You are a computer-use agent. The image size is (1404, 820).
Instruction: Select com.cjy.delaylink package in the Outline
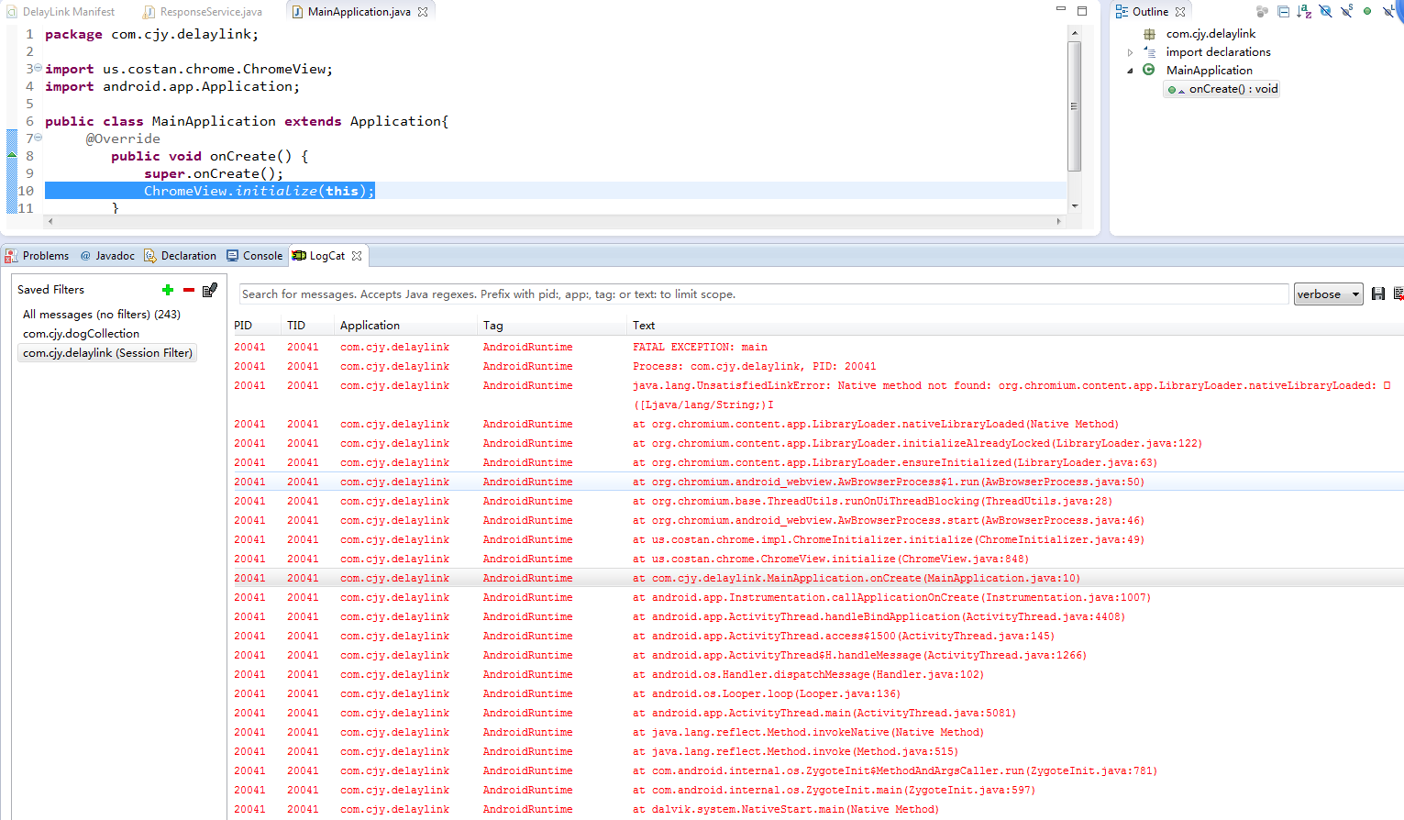coord(1211,34)
